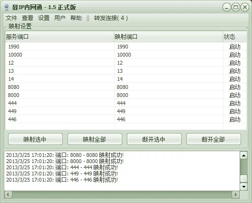The image size is (252, 203).
Task: Select the service port 8000 row
Action: [126, 95]
